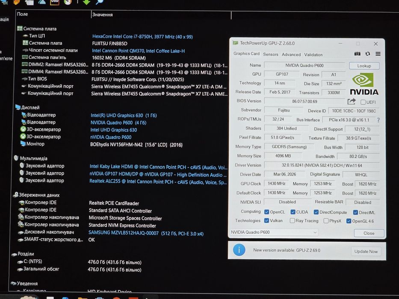Screen dimensions: 399x299
Task: Click the blue info icon in update bar
Action: [239, 250]
